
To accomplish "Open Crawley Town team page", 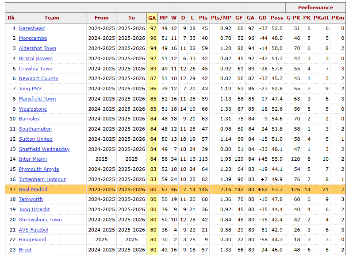I will click(x=36, y=69).
